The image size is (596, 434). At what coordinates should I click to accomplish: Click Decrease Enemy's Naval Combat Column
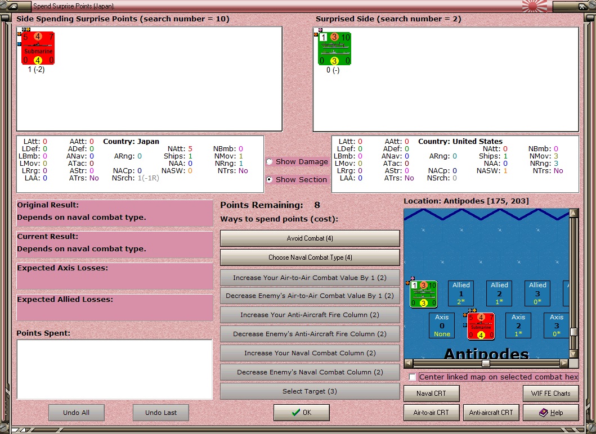[x=310, y=372]
